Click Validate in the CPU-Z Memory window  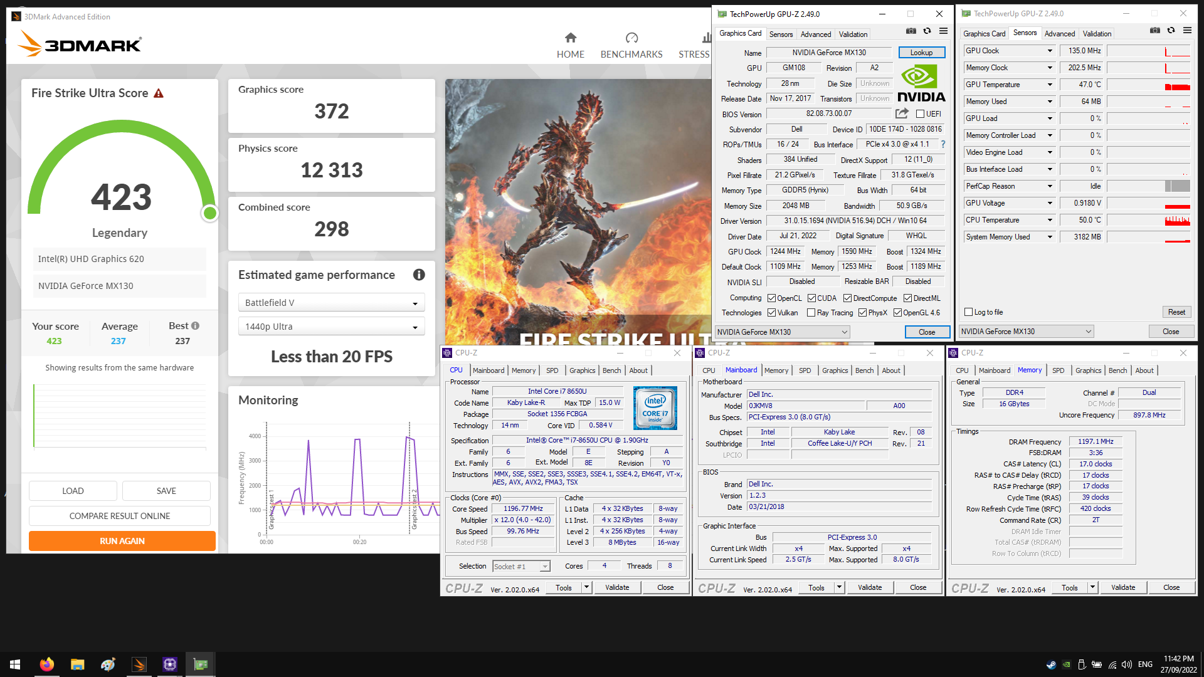(1122, 587)
